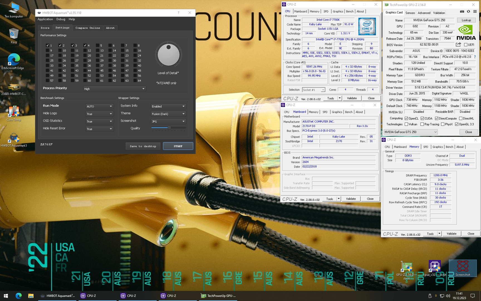Viewport: 481px width, 301px height.
Task: Adjust the screenshot Quality slider
Action: point(169,128)
